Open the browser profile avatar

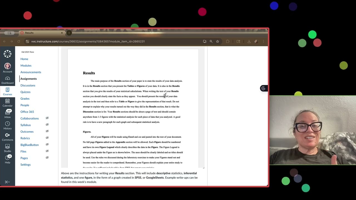(x=256, y=41)
